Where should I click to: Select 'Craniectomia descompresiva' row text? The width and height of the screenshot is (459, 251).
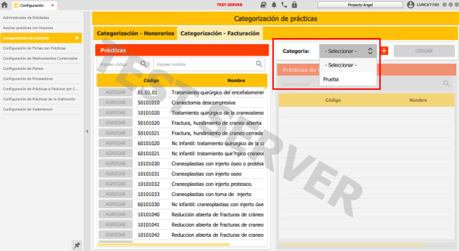coord(204,103)
